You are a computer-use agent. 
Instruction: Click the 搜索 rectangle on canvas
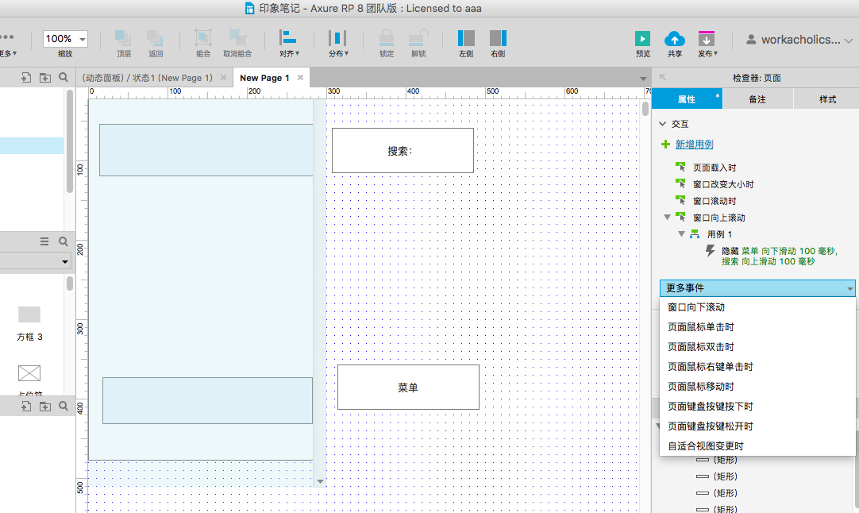[403, 150]
